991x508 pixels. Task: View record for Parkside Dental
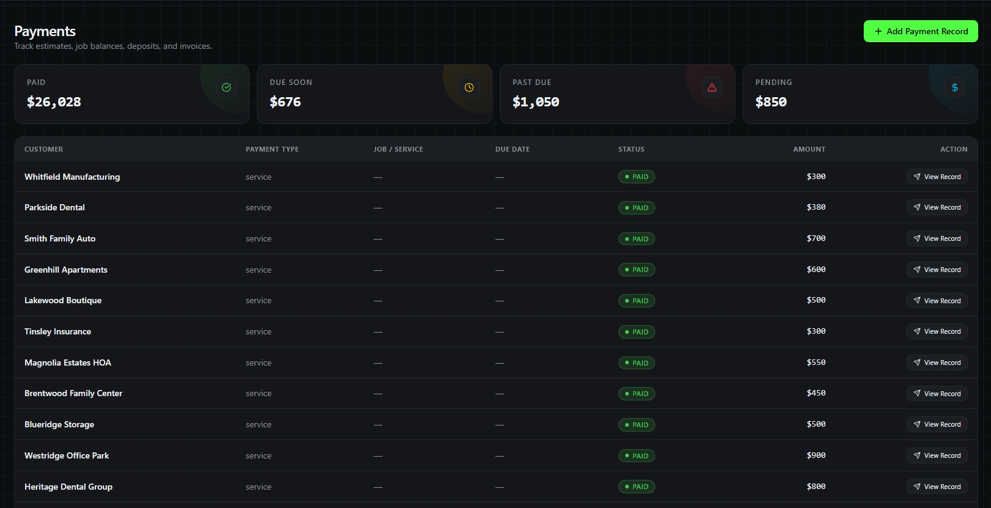pyautogui.click(x=937, y=207)
